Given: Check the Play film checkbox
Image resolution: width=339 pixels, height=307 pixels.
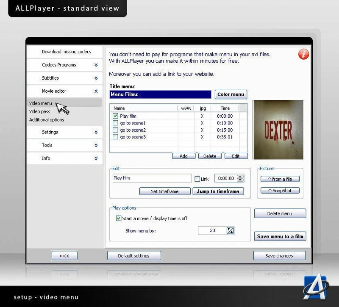Looking at the screenshot, I should click(x=115, y=116).
